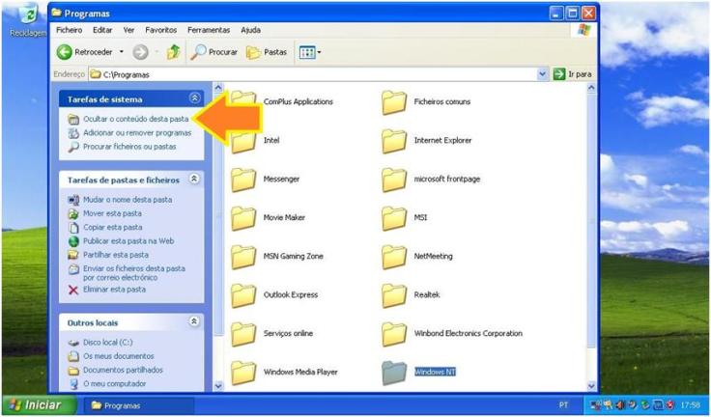Image resolution: width=711 pixels, height=417 pixels.
Task: Select the Outlook Express folder
Action: click(243, 295)
